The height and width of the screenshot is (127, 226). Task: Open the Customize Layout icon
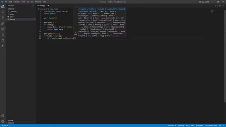[208, 2]
